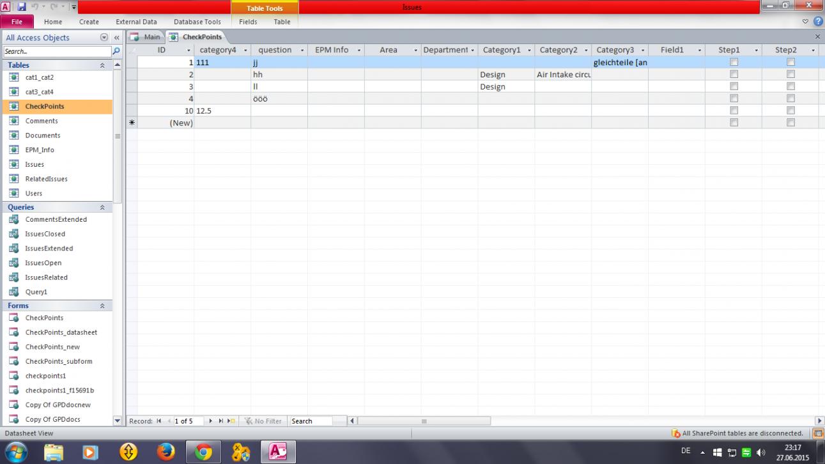
Task: Toggle Step1 checkbox for record 2
Action: tap(734, 75)
